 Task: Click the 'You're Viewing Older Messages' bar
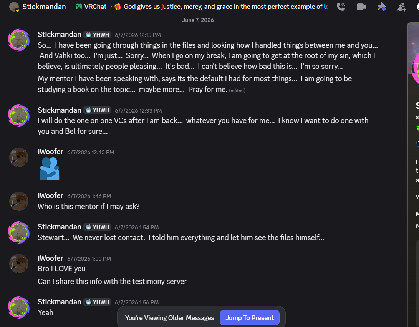170,318
